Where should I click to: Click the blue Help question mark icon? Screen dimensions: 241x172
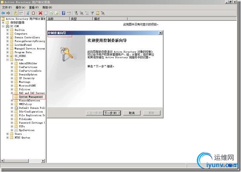63,13
